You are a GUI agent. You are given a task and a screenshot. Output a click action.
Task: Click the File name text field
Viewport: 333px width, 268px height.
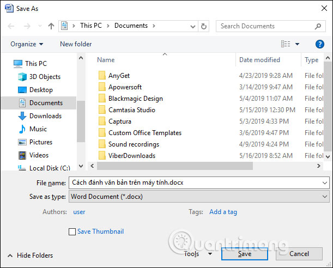pos(196,183)
